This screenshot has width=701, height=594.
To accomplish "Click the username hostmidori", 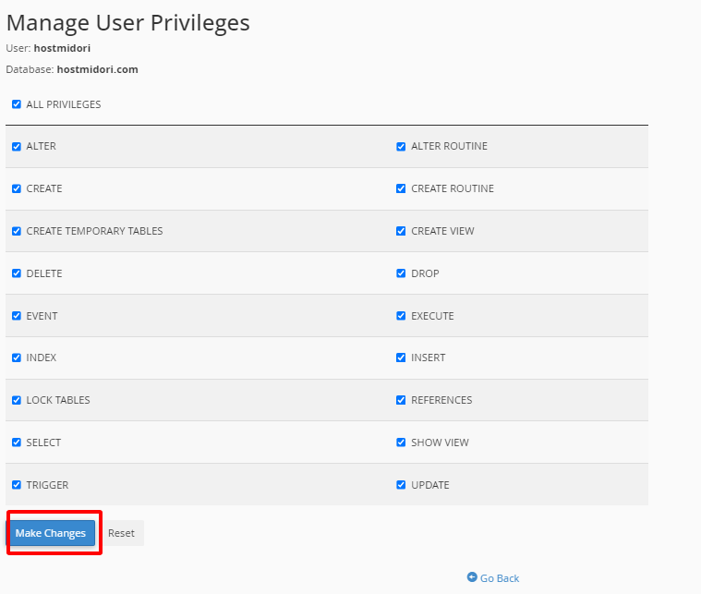I will point(62,48).
